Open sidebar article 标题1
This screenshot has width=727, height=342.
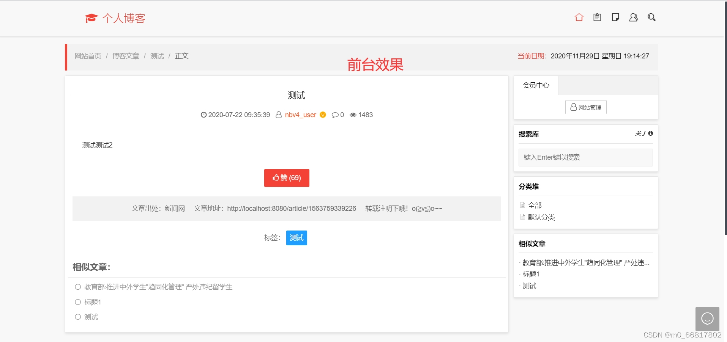pos(531,274)
